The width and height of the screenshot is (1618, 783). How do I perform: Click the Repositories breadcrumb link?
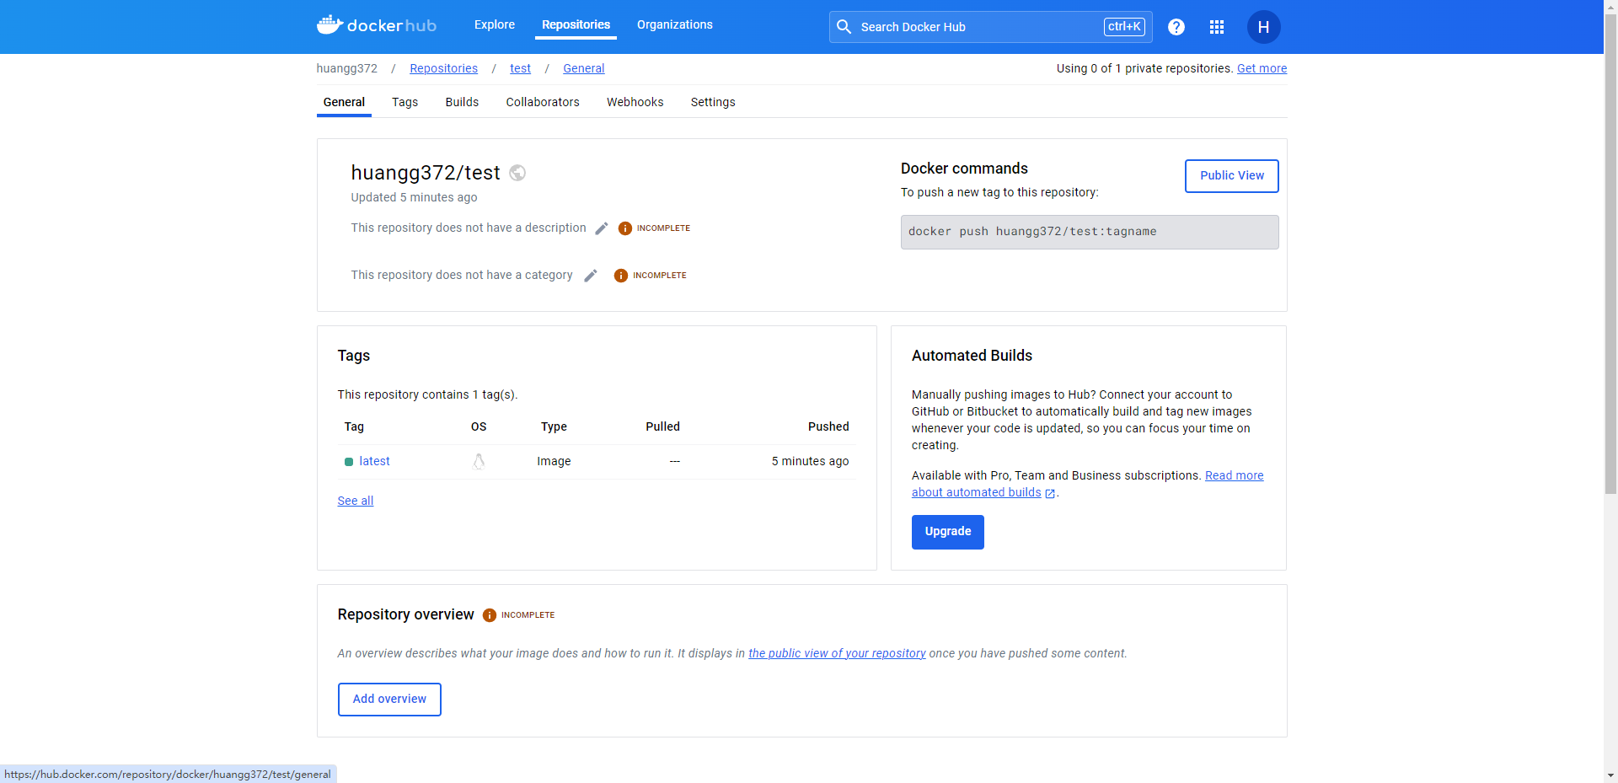pyautogui.click(x=443, y=68)
